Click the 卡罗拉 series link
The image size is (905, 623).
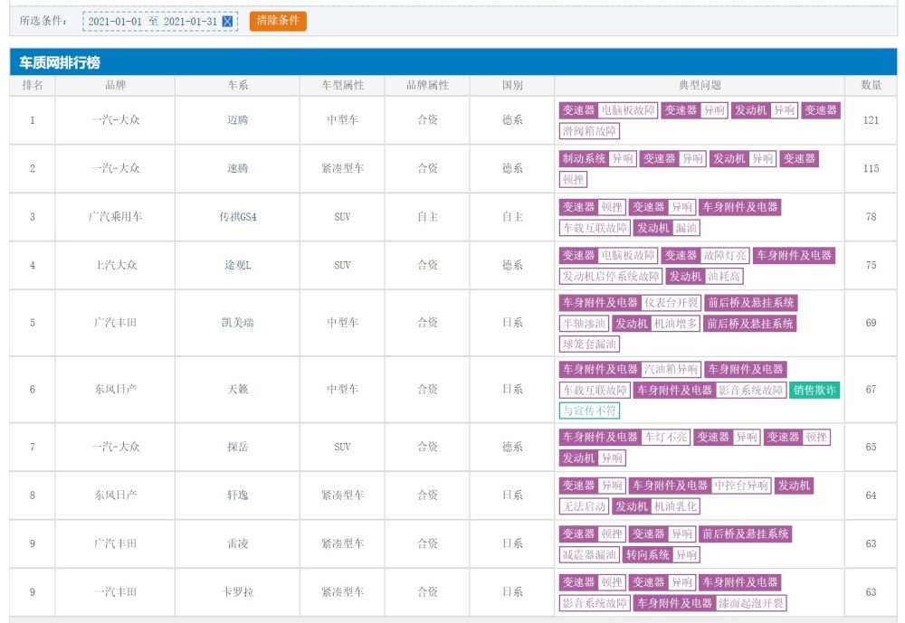237,592
